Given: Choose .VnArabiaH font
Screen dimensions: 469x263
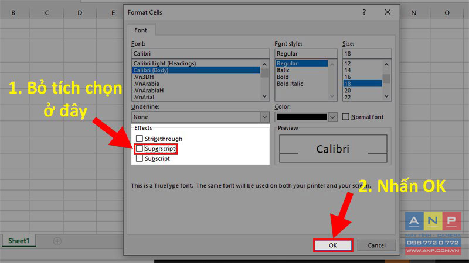Looking at the screenshot, I should pyautogui.click(x=196, y=91).
